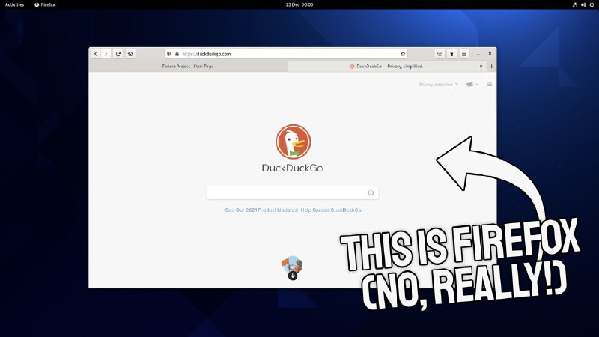Reload the current page
The width and height of the screenshot is (599, 337).
pyautogui.click(x=118, y=54)
